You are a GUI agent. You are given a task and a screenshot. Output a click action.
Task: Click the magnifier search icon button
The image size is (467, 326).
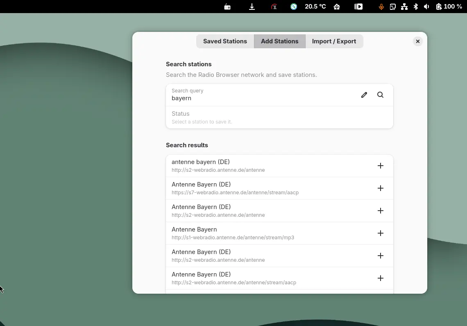(x=380, y=95)
